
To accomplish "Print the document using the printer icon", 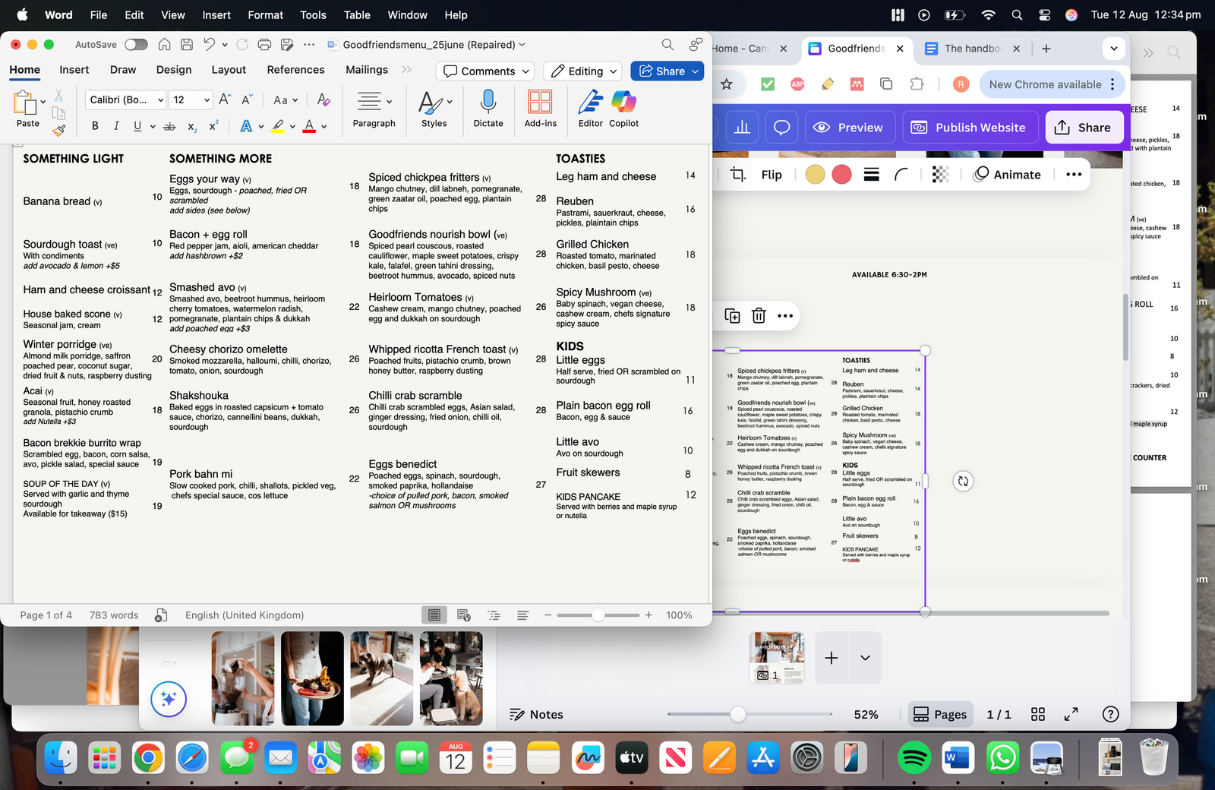I will [265, 45].
